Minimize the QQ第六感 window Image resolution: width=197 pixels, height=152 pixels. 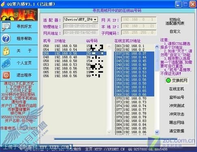[178, 4]
